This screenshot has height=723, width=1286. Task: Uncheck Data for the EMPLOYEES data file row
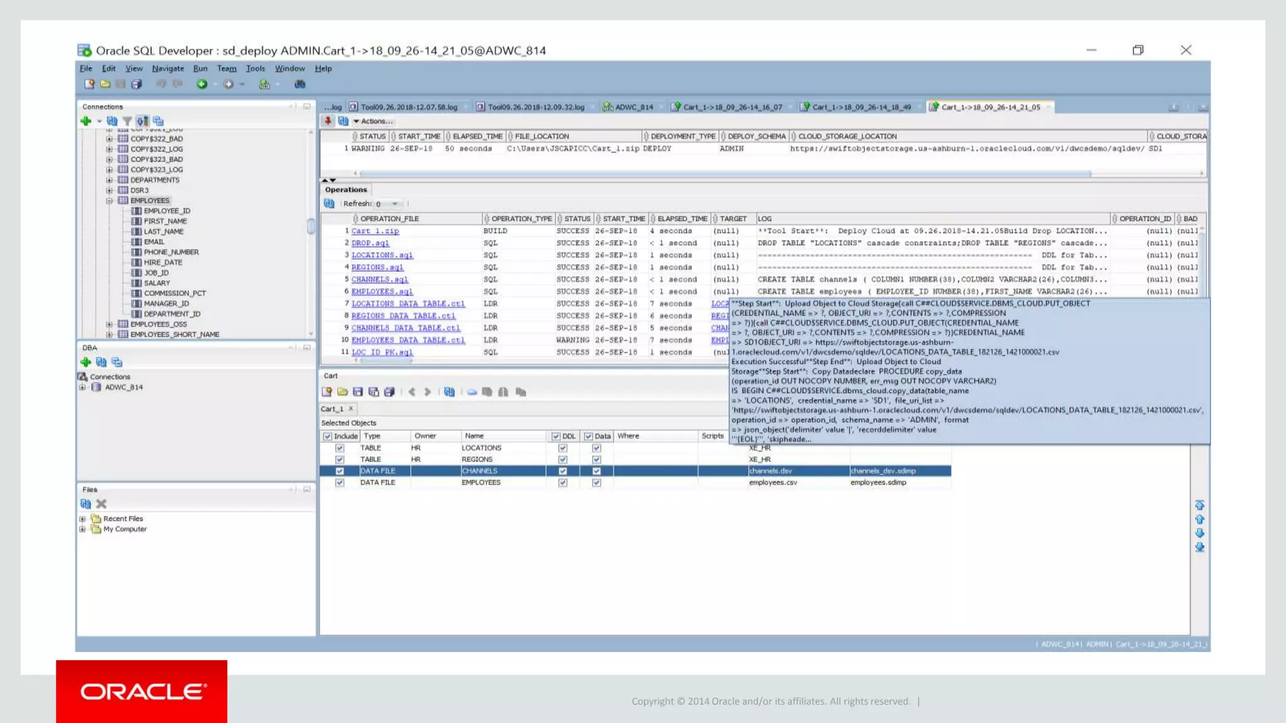tap(597, 483)
